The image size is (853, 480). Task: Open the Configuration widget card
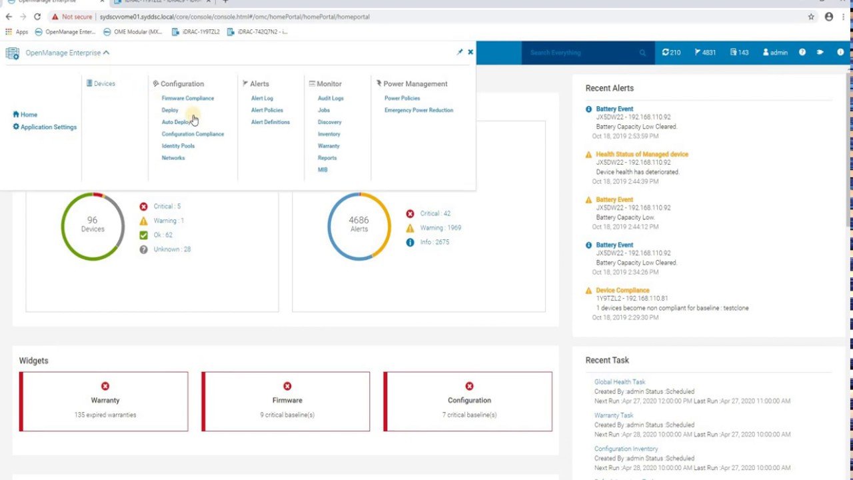point(468,401)
